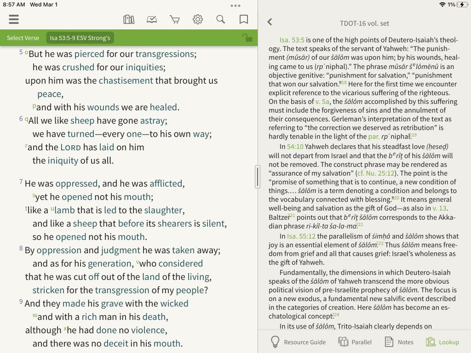Open the Isa. 53:5 reference link
The width and height of the screenshot is (471, 353).
(292, 40)
